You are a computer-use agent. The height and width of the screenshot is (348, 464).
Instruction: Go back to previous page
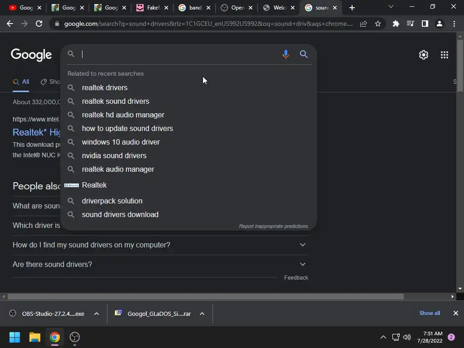(10, 24)
